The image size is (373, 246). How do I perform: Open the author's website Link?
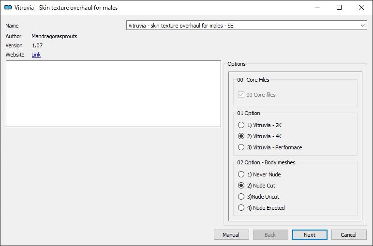(36, 55)
